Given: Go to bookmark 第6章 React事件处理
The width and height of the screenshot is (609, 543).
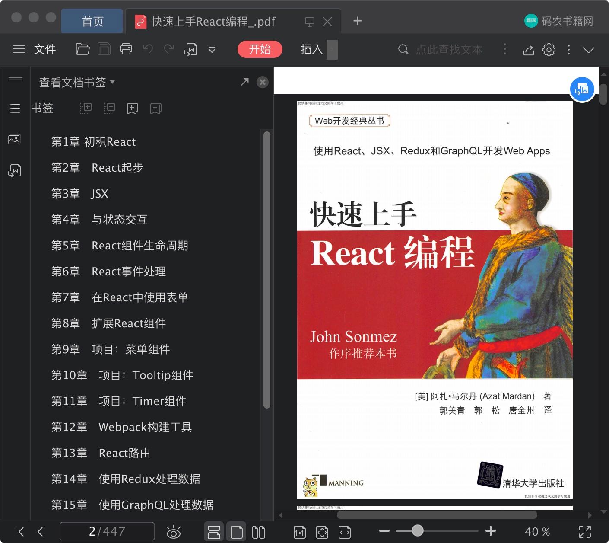Looking at the screenshot, I should click(x=108, y=271).
